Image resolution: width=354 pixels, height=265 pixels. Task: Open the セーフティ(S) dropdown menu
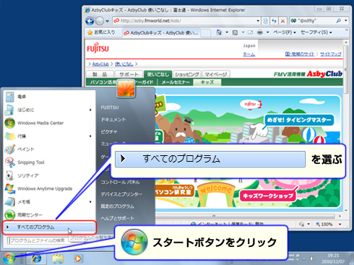tap(316, 32)
